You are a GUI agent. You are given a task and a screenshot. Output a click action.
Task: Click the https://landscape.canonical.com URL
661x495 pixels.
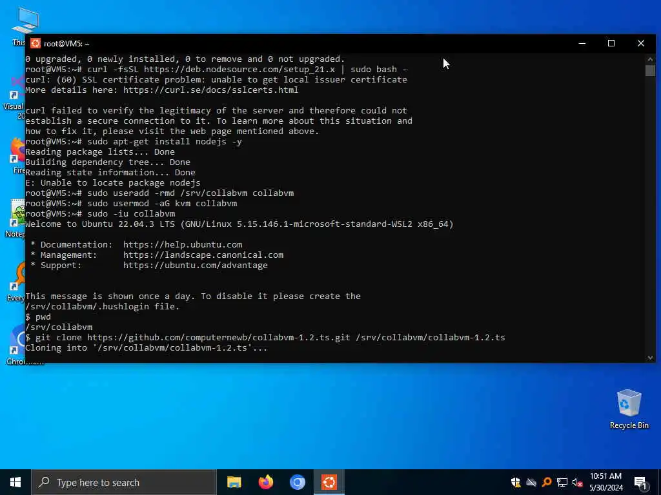203,255
